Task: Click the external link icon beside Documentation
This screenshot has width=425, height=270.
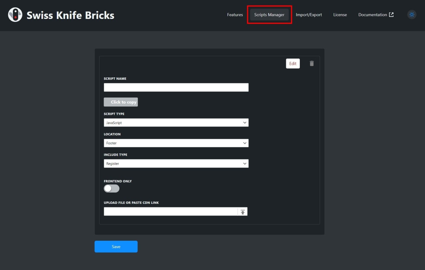Action: 391,15
